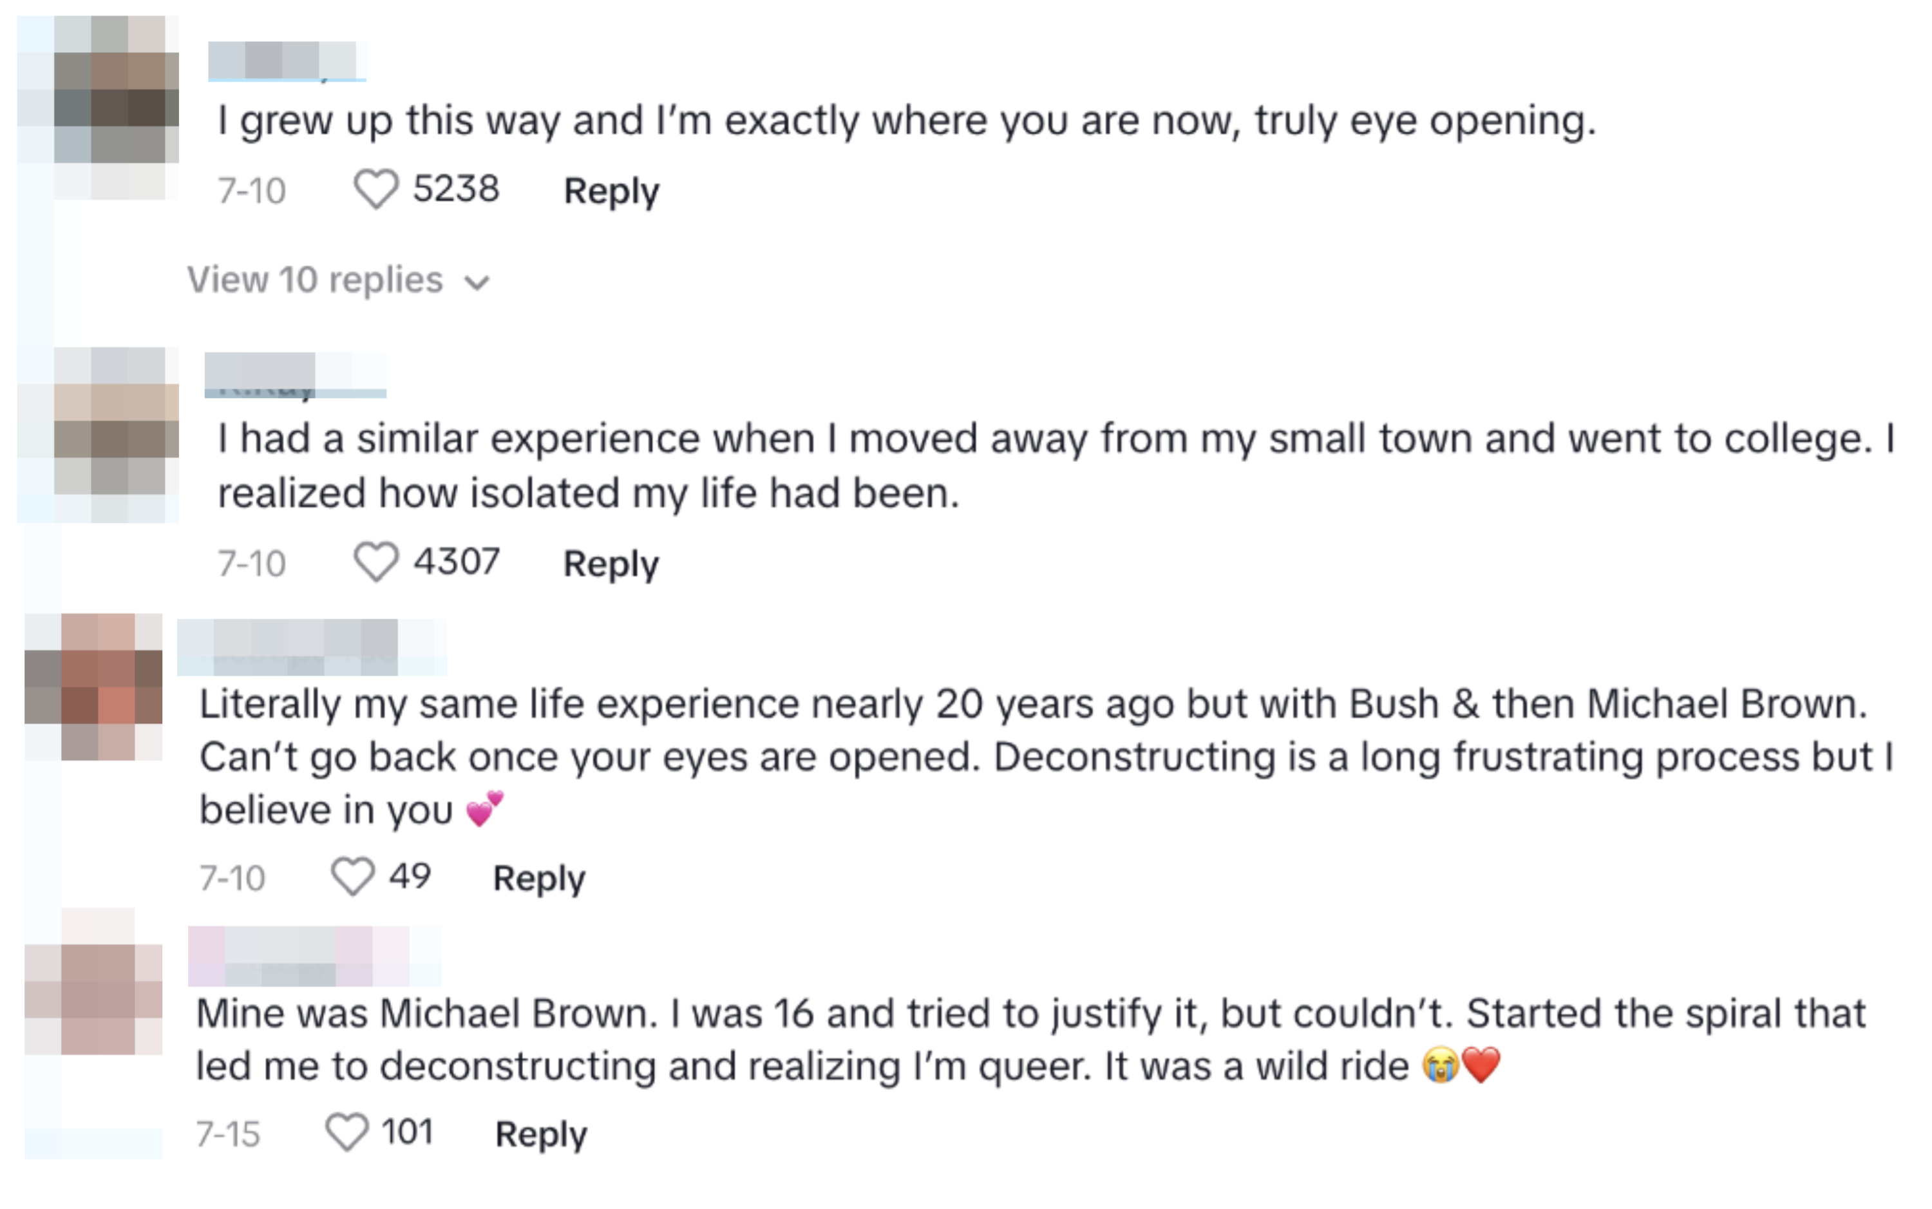Click the like count 4307
This screenshot has height=1209, width=1932.
click(455, 562)
